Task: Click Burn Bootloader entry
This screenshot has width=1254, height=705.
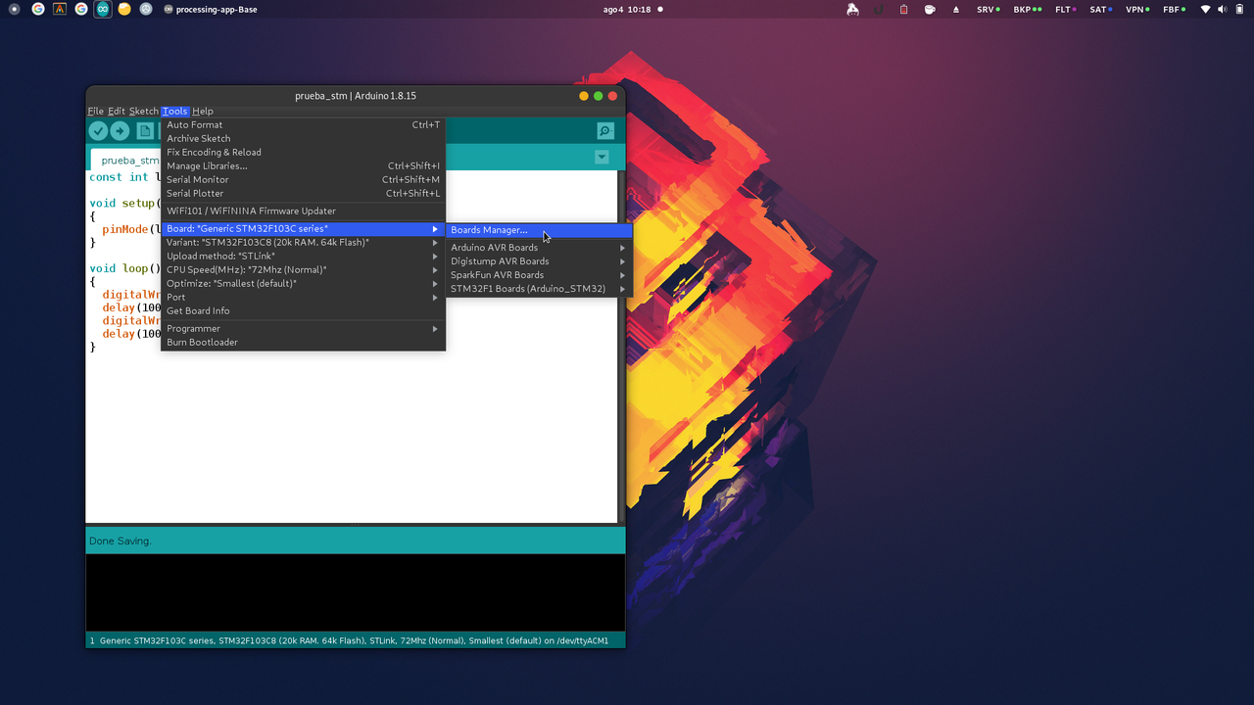Action: point(304,342)
